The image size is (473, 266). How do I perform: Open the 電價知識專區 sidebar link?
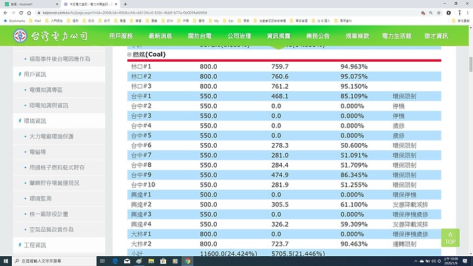point(46,90)
